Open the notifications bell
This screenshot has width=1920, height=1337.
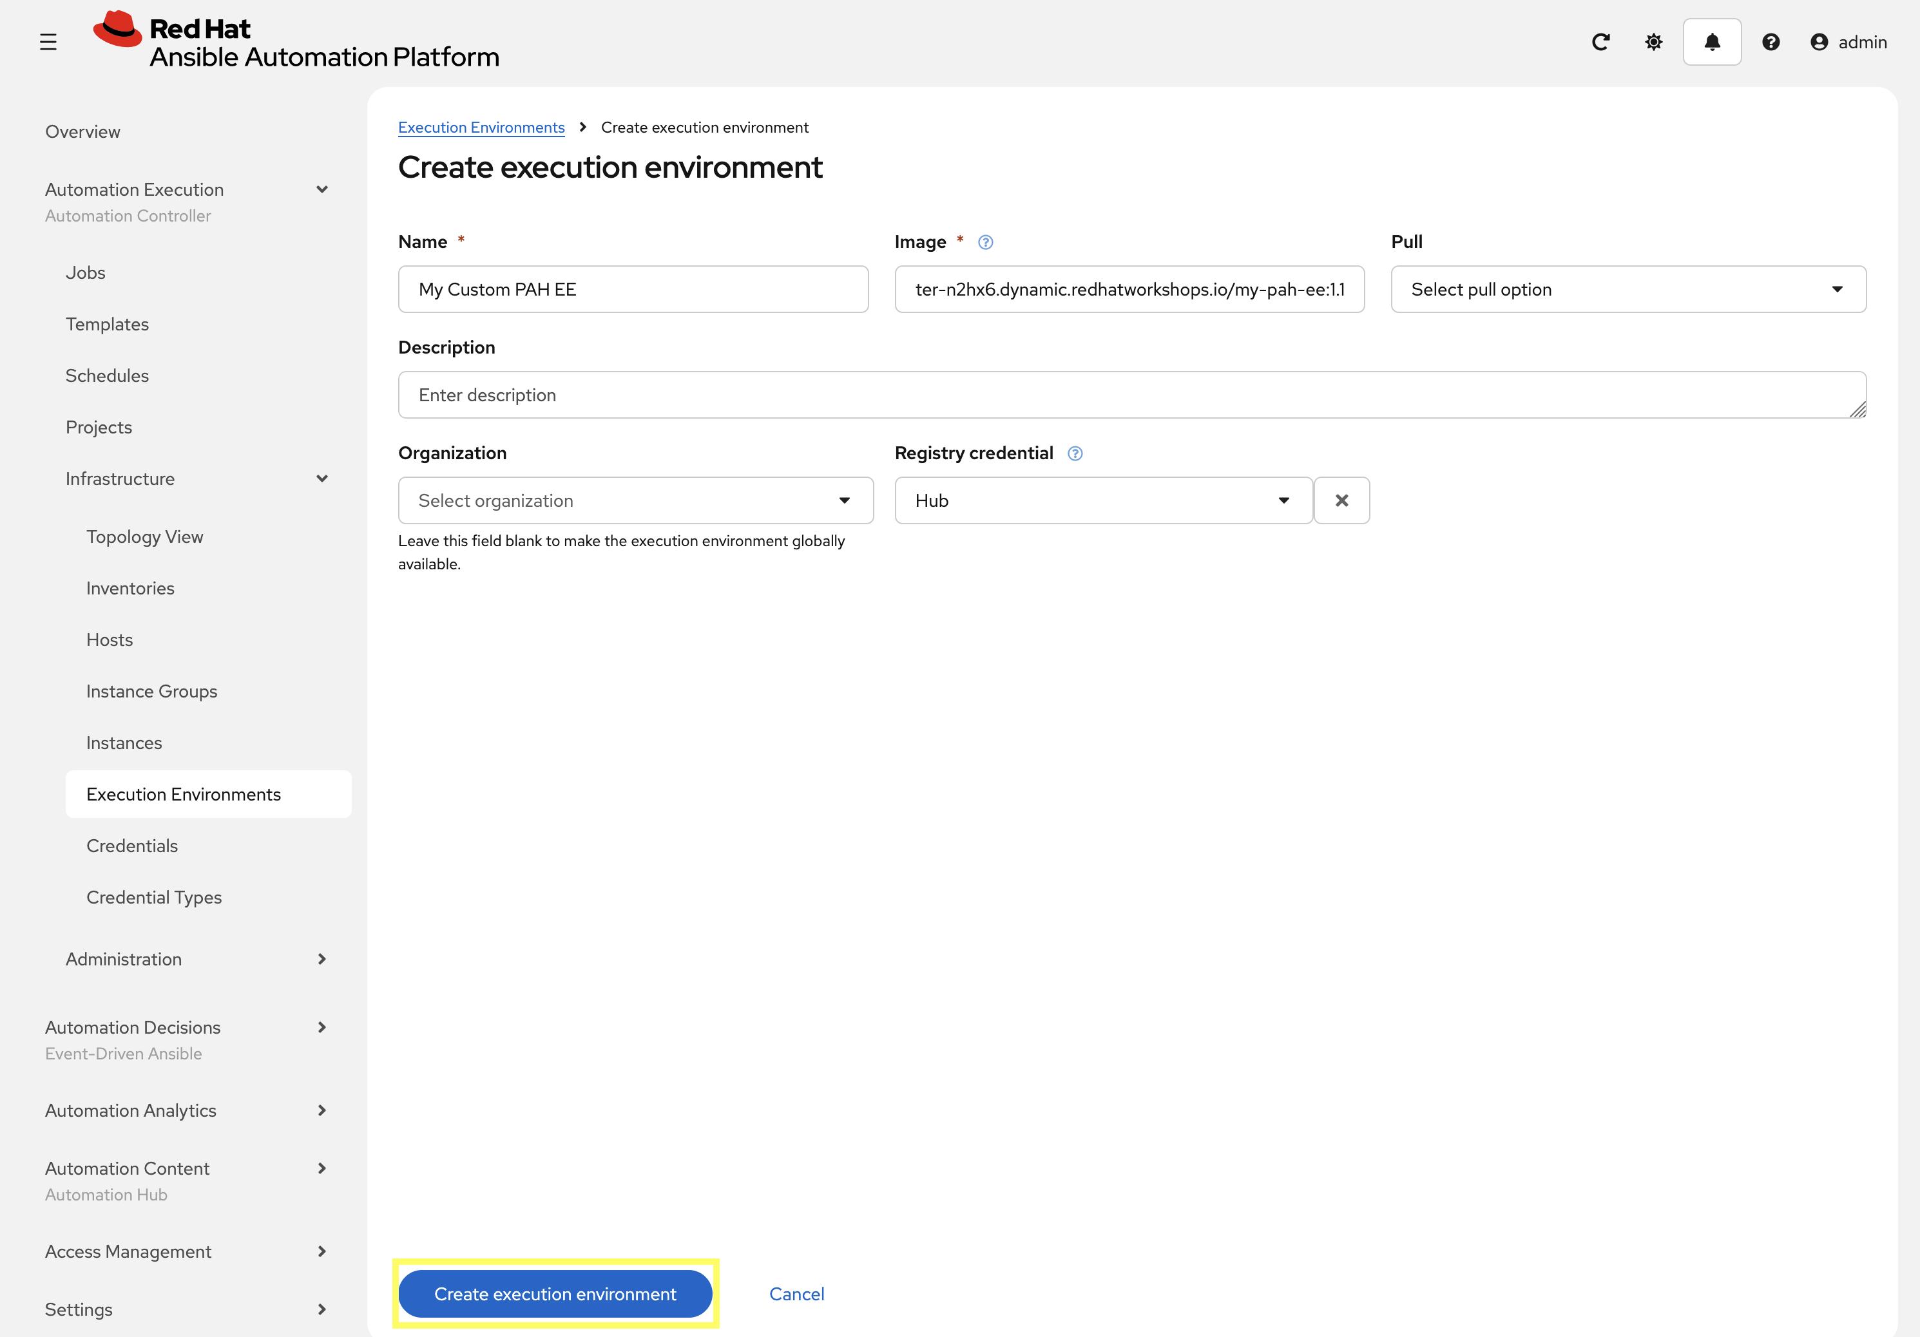click(x=1712, y=41)
